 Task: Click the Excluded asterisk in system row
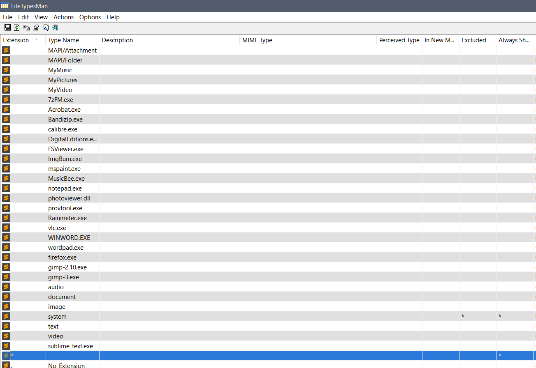tap(463, 317)
